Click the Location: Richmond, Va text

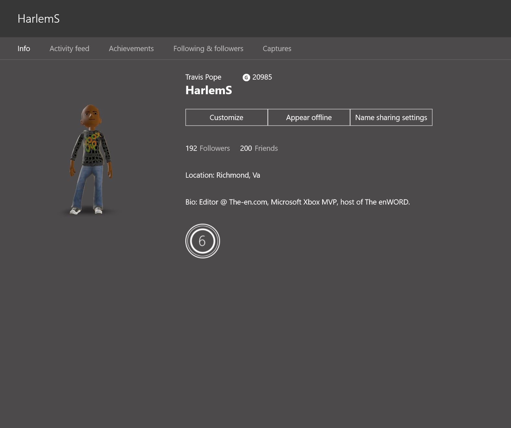(x=223, y=175)
